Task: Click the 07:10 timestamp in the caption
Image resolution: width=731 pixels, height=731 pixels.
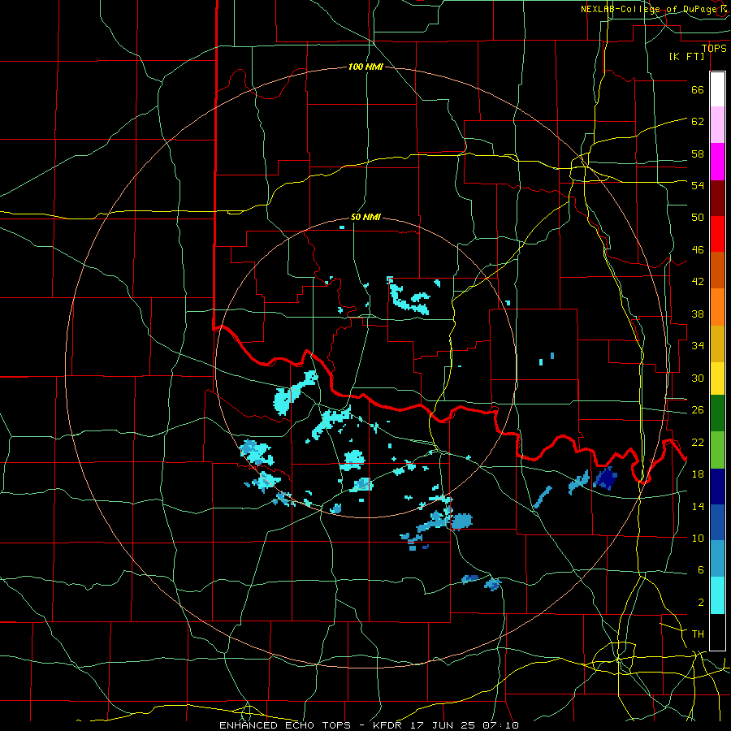Action: point(500,725)
